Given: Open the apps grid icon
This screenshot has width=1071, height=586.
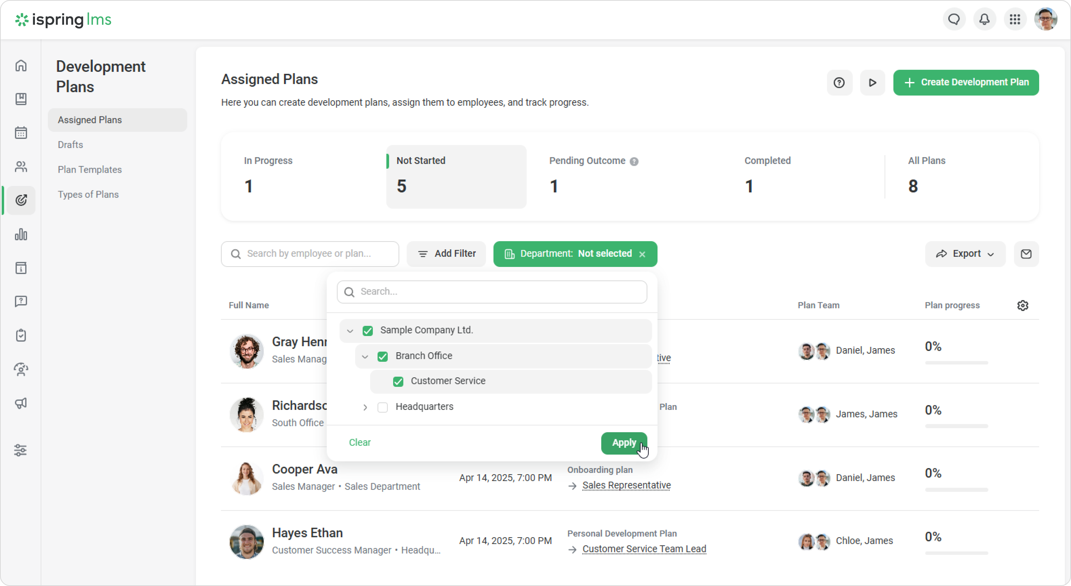Looking at the screenshot, I should 1015,19.
